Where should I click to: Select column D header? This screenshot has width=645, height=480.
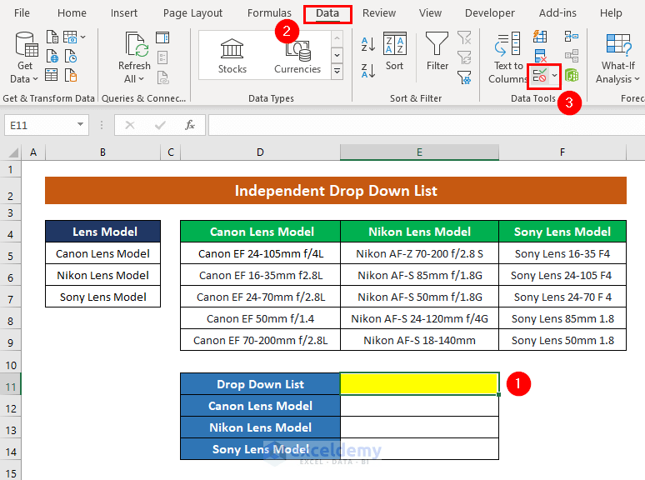(x=260, y=152)
